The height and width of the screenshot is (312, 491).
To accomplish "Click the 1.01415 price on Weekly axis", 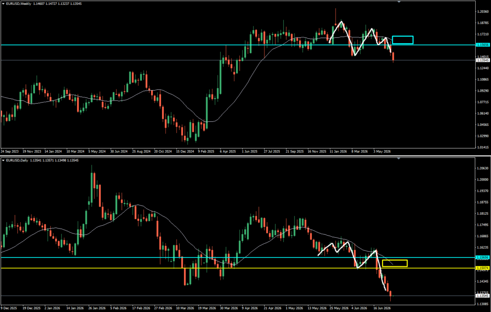I will (x=483, y=147).
